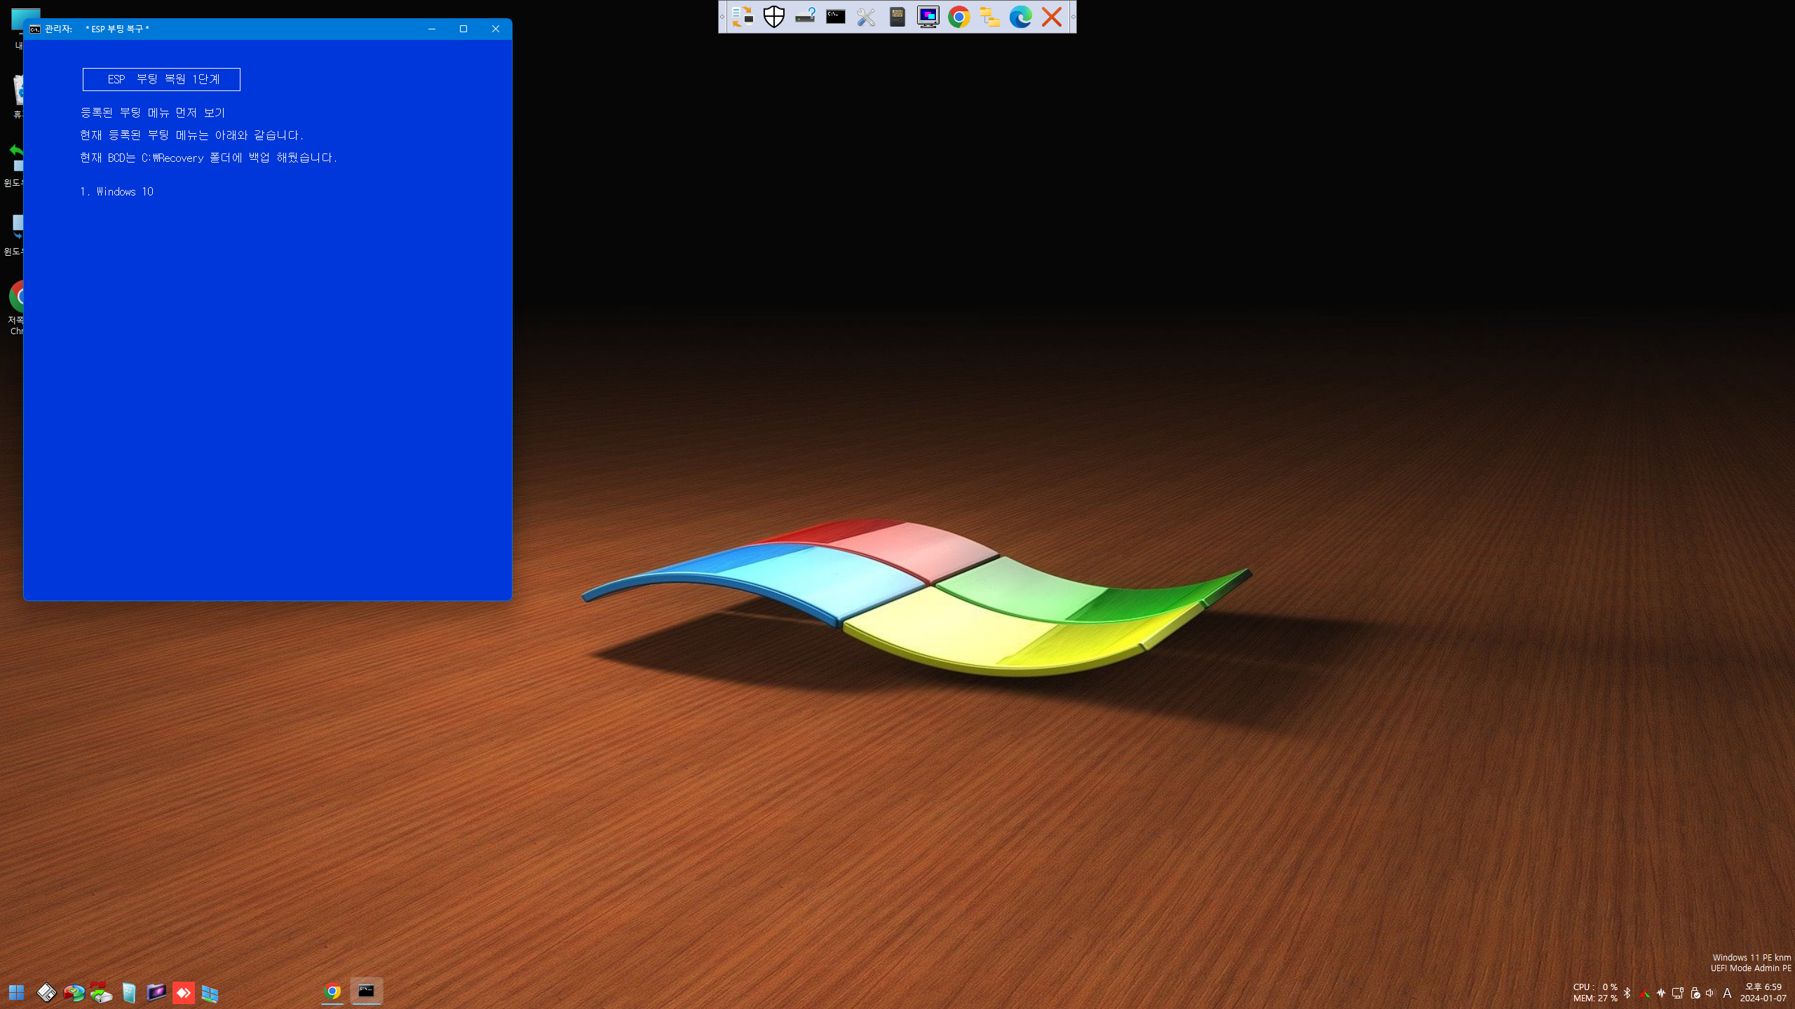Screen dimensions: 1795x1009
Task: Launch Chrome from the top dock
Action: tap(959, 17)
